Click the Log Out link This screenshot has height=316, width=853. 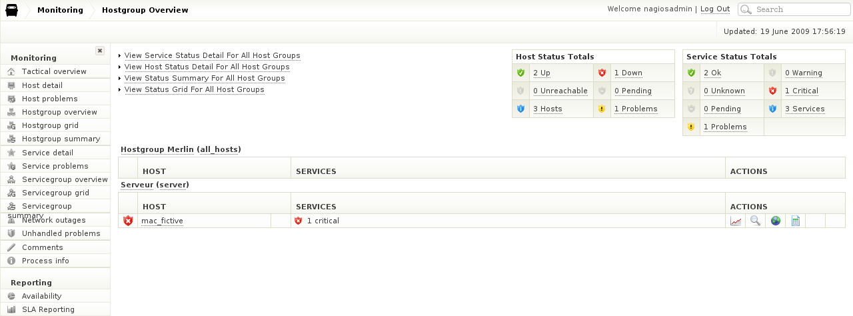(x=714, y=9)
